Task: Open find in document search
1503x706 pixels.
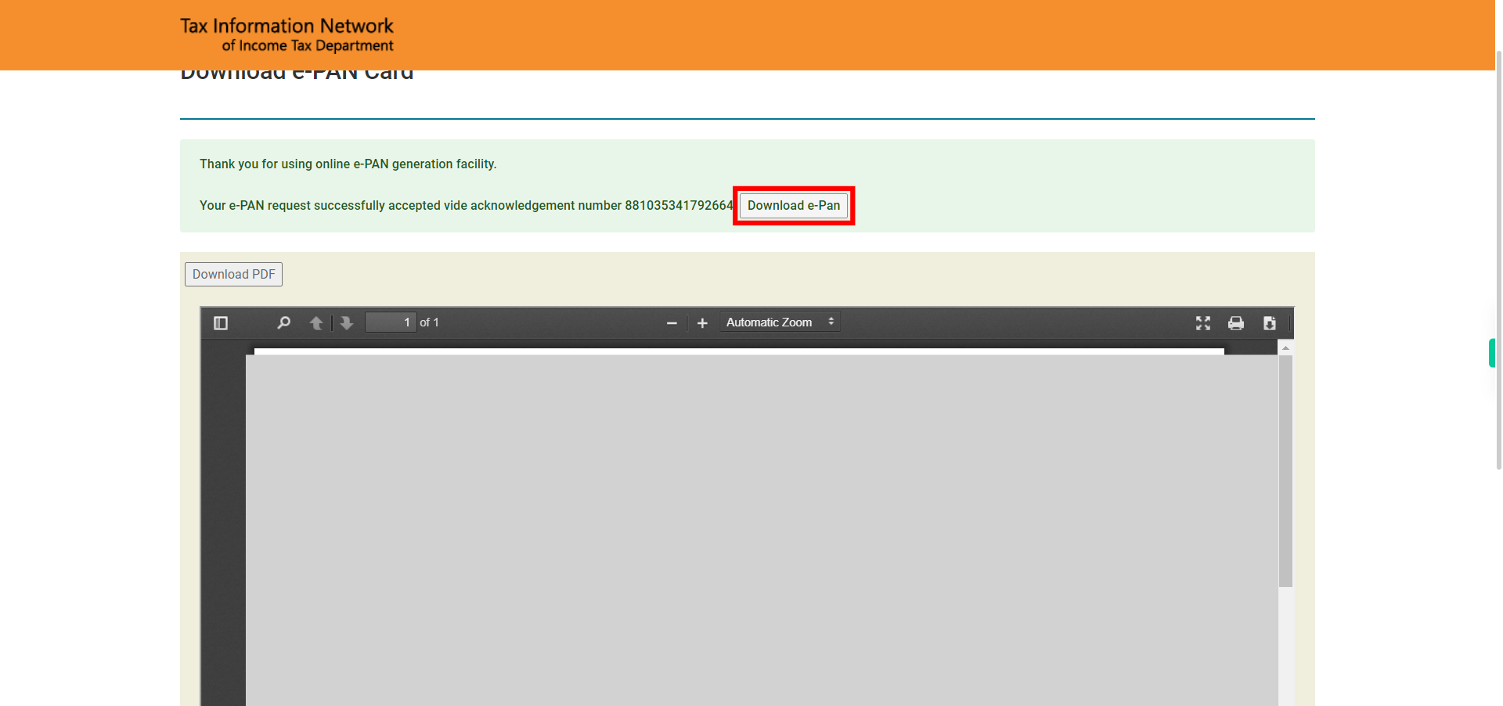Action: tap(284, 323)
